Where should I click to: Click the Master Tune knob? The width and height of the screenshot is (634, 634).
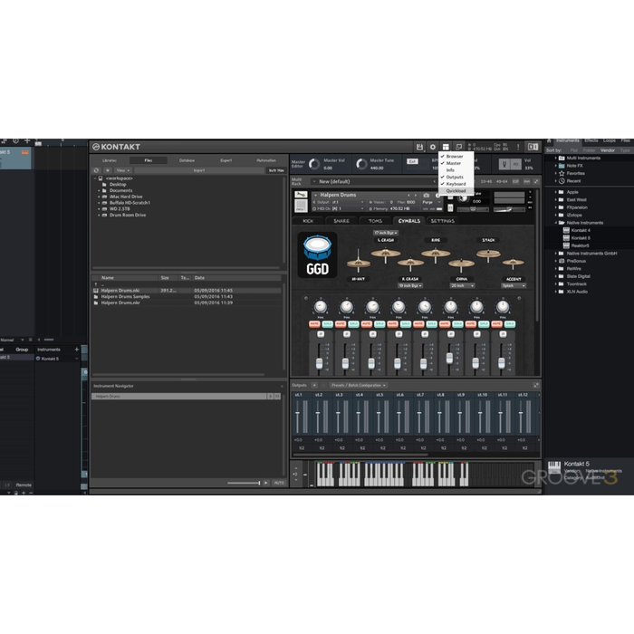point(361,164)
